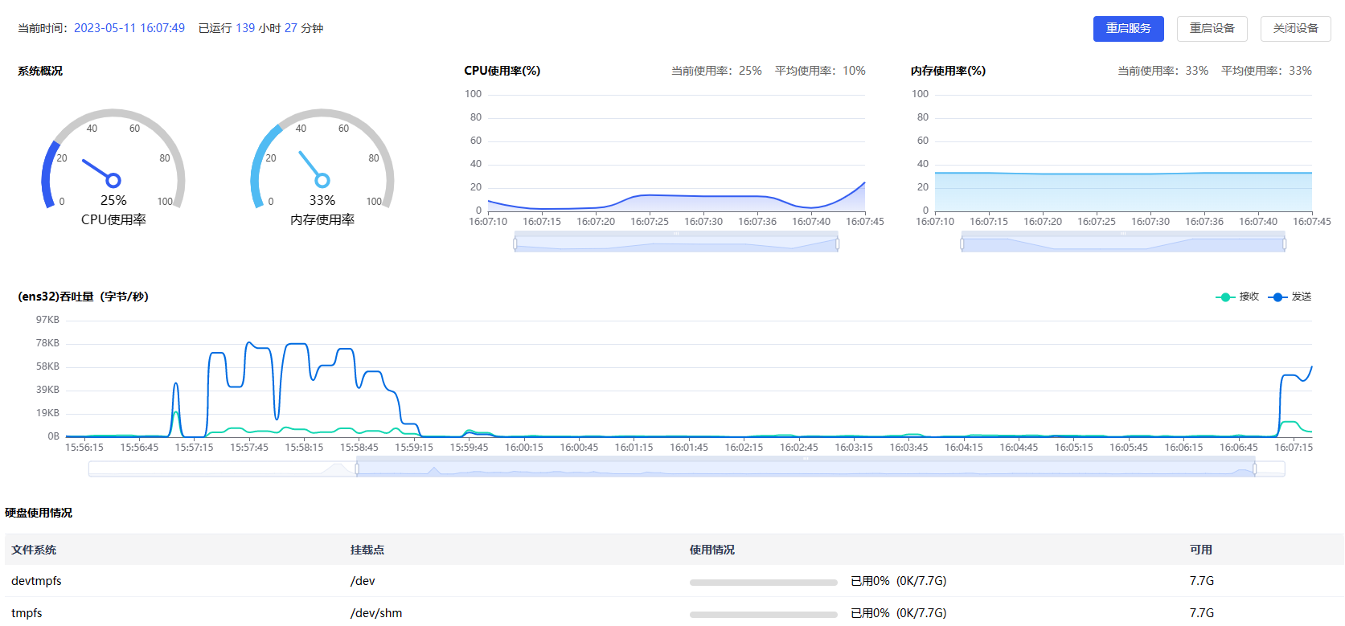This screenshot has height=626, width=1345.
Task: Click the throughput chart zoom slider right handle
Action: click(x=1254, y=468)
